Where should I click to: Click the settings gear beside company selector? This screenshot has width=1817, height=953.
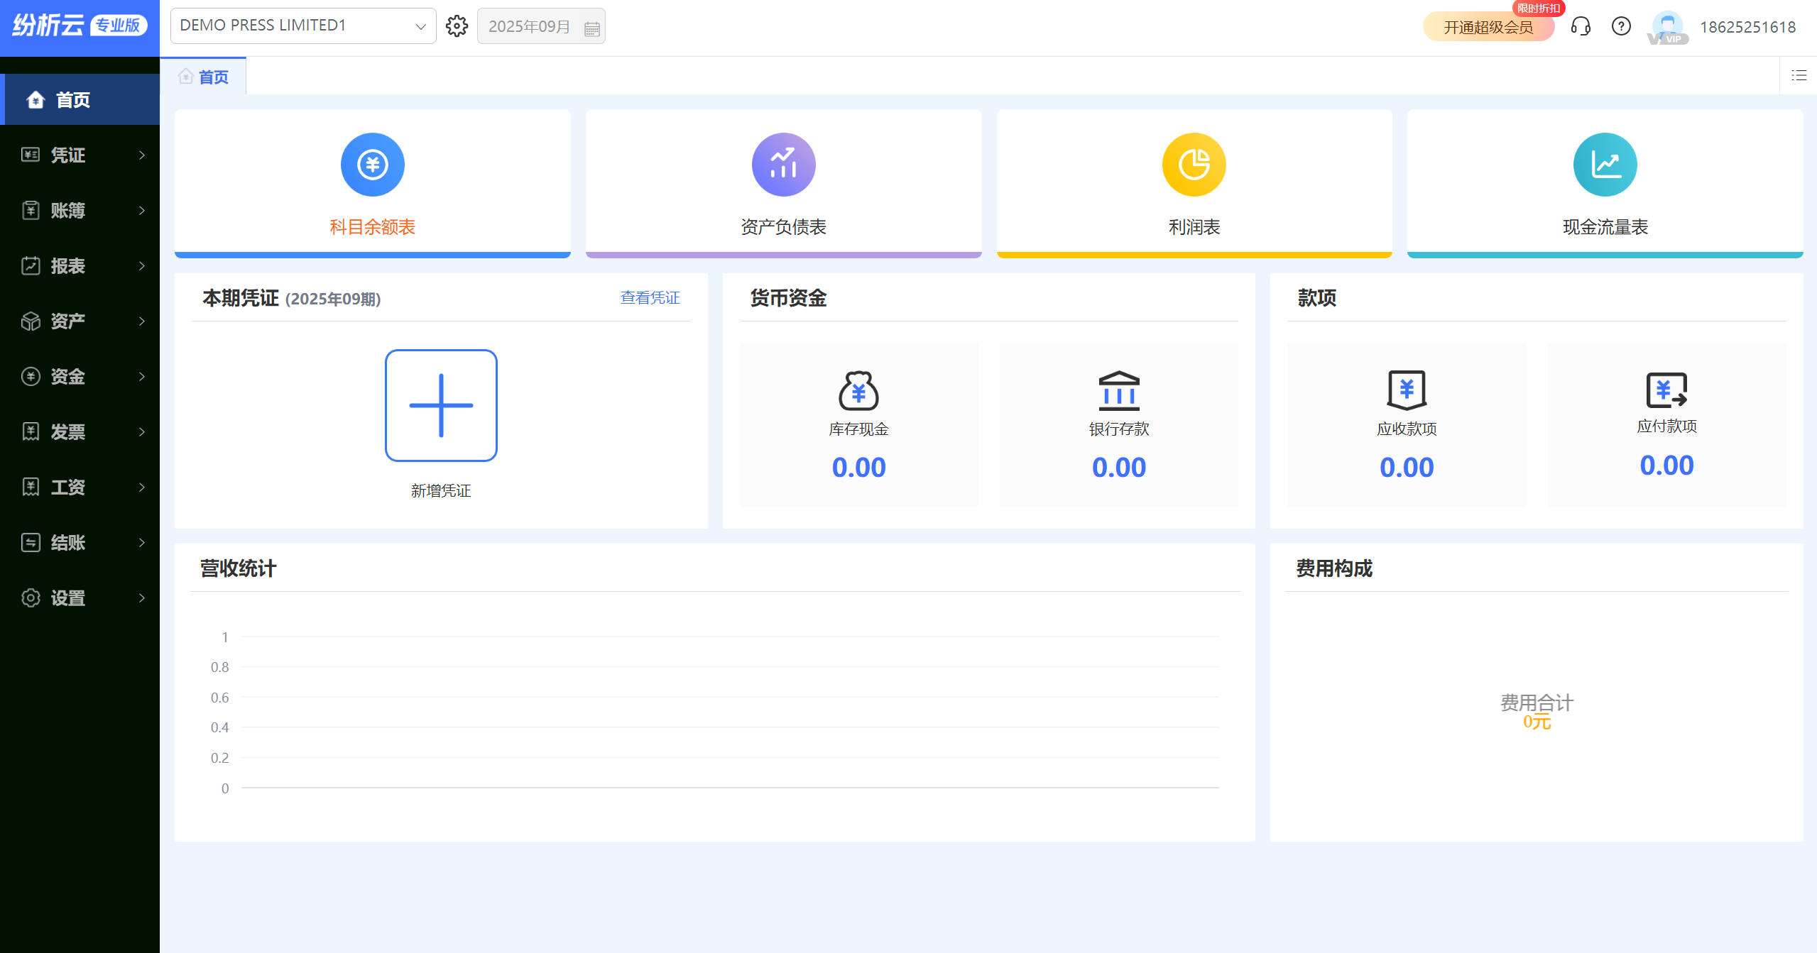457,26
